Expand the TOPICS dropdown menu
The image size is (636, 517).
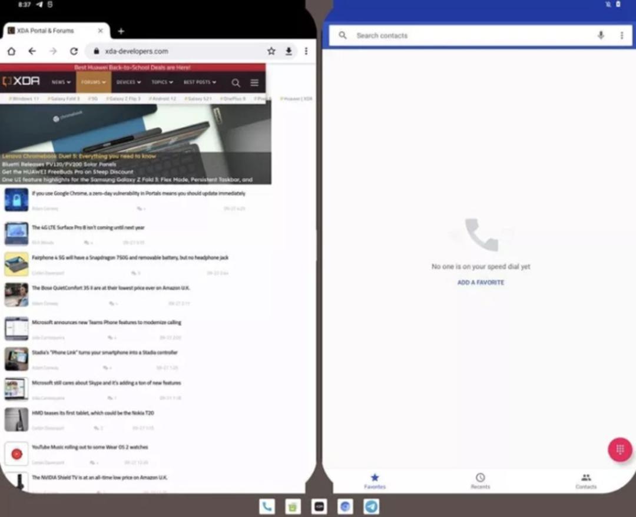[x=163, y=82]
